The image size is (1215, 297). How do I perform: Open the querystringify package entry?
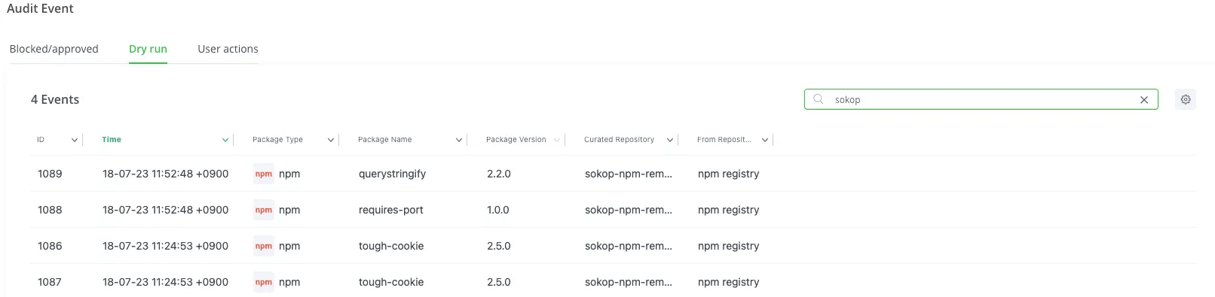392,174
